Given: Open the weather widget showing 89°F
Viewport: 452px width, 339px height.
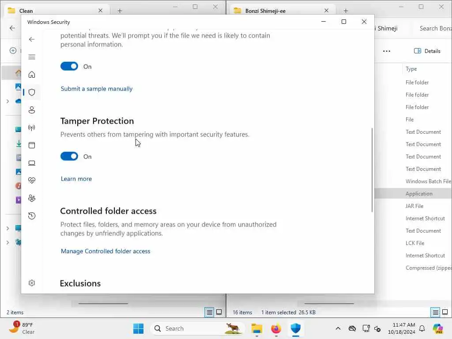Looking at the screenshot, I should [x=22, y=328].
